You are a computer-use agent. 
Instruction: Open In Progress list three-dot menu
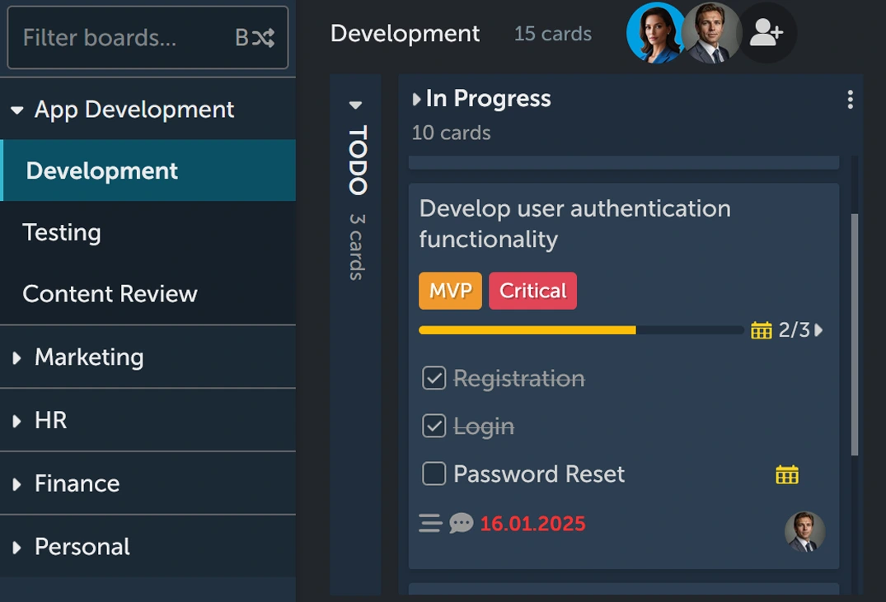point(850,100)
